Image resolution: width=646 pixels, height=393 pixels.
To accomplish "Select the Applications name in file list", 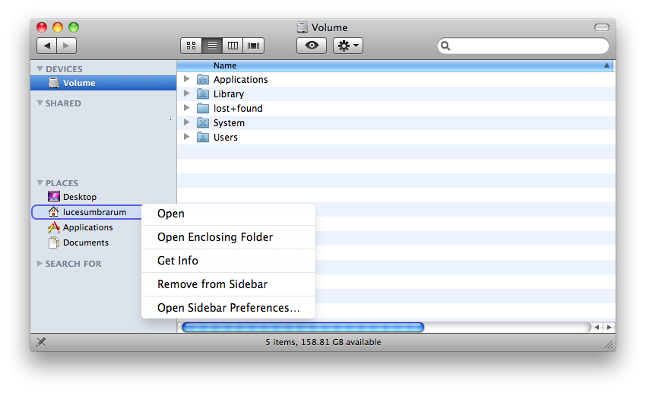I will click(241, 80).
